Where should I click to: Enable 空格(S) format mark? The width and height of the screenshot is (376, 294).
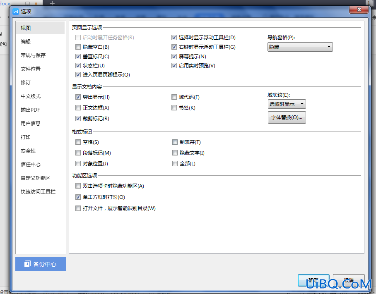pos(78,142)
